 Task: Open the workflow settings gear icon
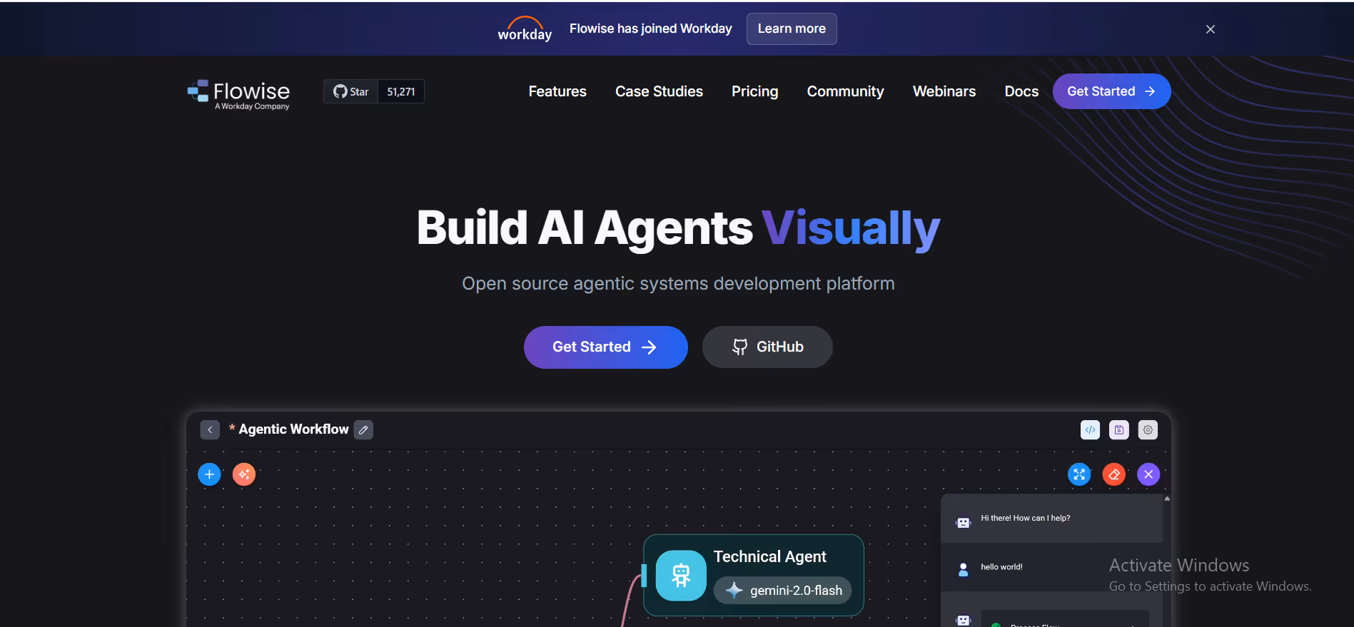click(x=1148, y=429)
